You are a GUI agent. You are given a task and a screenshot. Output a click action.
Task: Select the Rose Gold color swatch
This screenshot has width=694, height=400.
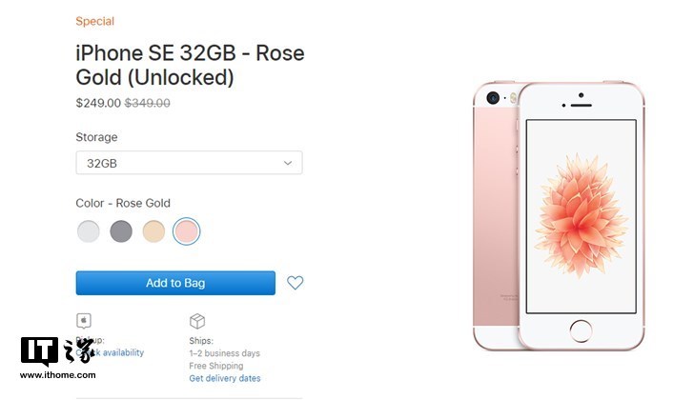(187, 230)
